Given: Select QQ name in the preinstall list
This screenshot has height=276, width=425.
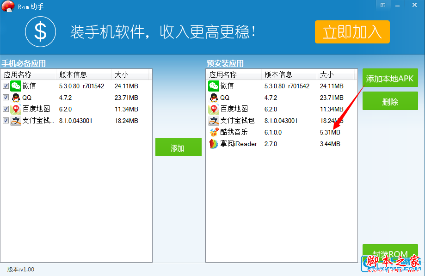Looking at the screenshot, I should 225,98.
